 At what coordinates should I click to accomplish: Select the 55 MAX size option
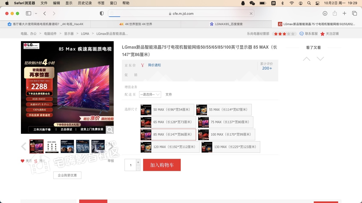[224, 110]
